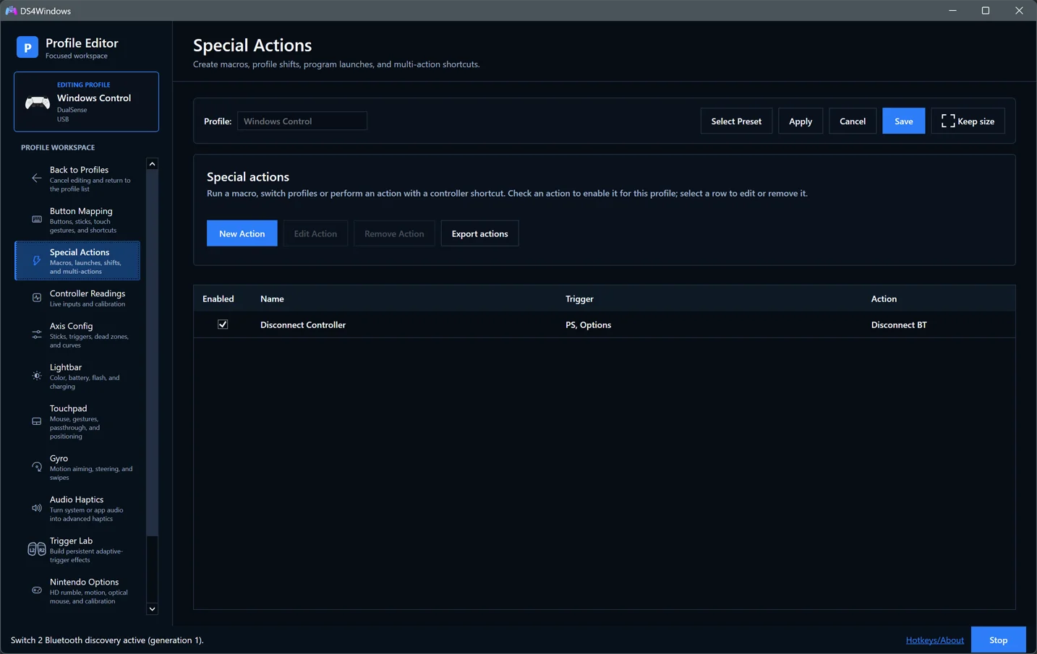The width and height of the screenshot is (1037, 654).
Task: Click Select Preset button
Action: click(736, 121)
